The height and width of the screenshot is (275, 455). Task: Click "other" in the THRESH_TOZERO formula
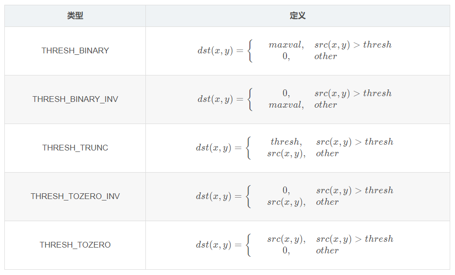[x=327, y=250]
